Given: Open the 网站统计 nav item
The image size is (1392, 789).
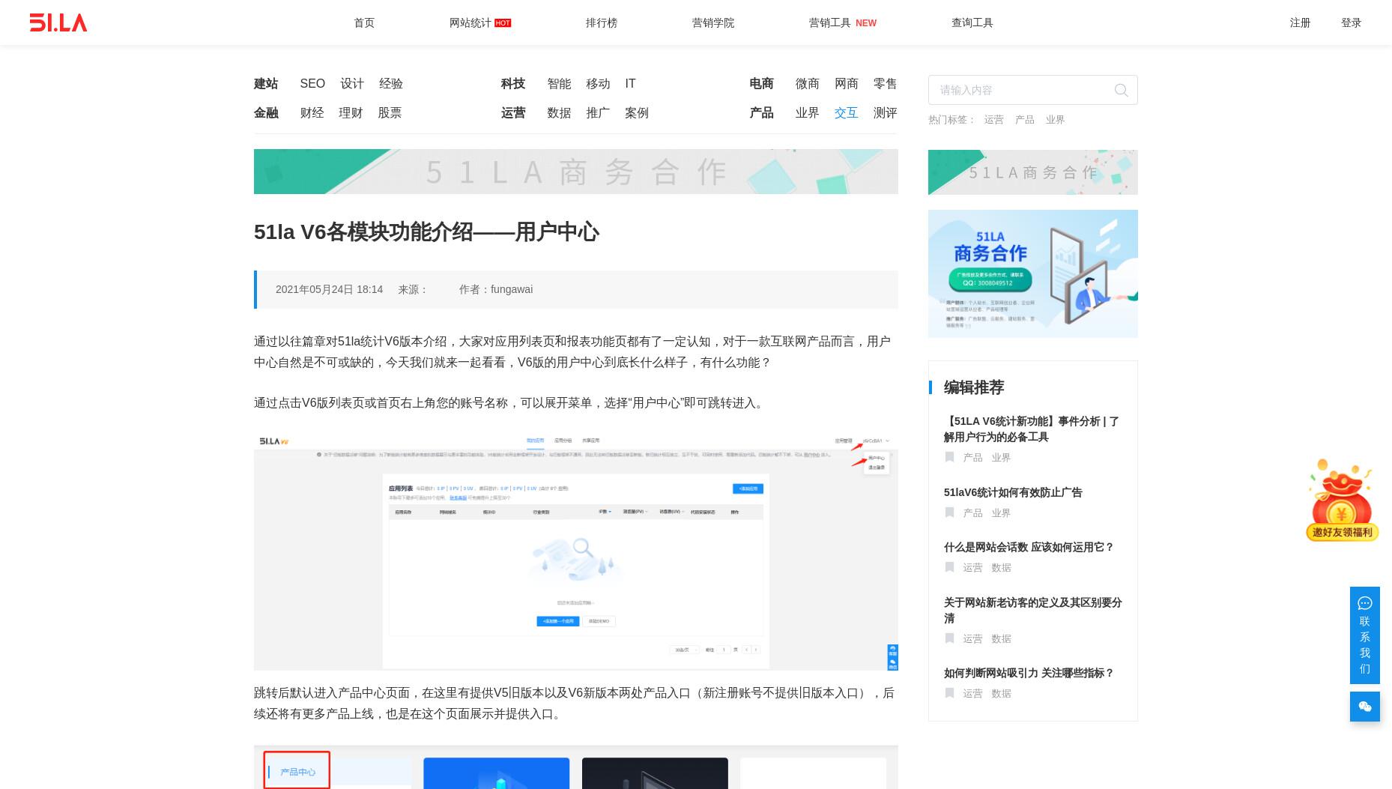Looking at the screenshot, I should [x=470, y=23].
